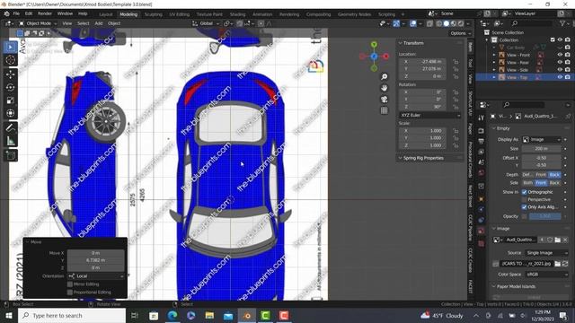Toggle the Perspective checkbox
This screenshot has height=323, width=575.
coord(525,199)
